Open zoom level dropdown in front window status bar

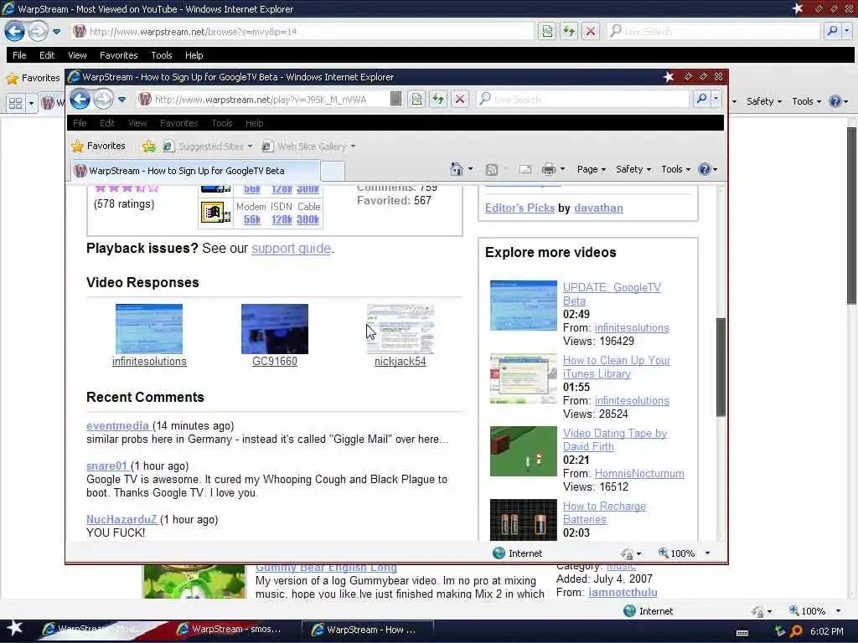707,553
